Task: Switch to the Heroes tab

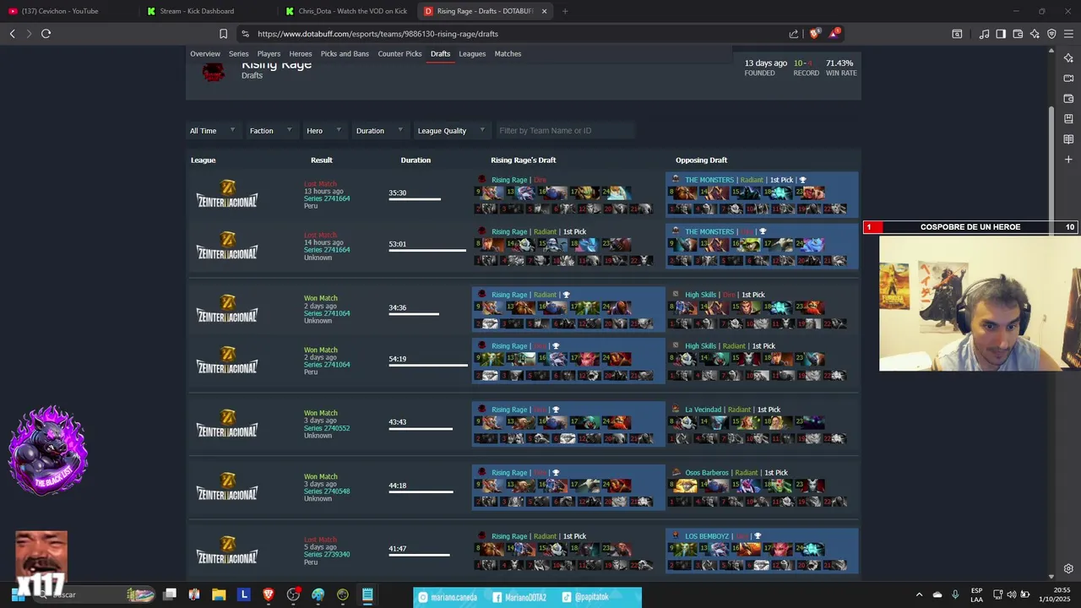Action: point(301,54)
